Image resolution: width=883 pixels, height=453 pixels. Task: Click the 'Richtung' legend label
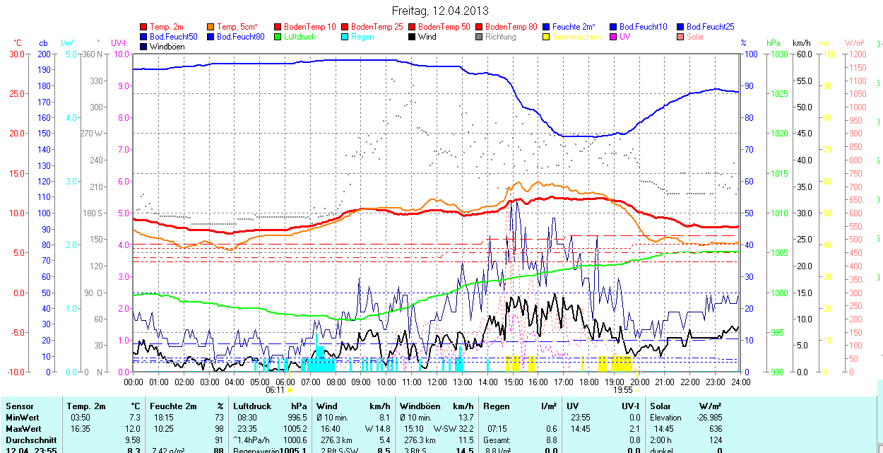coord(501,37)
